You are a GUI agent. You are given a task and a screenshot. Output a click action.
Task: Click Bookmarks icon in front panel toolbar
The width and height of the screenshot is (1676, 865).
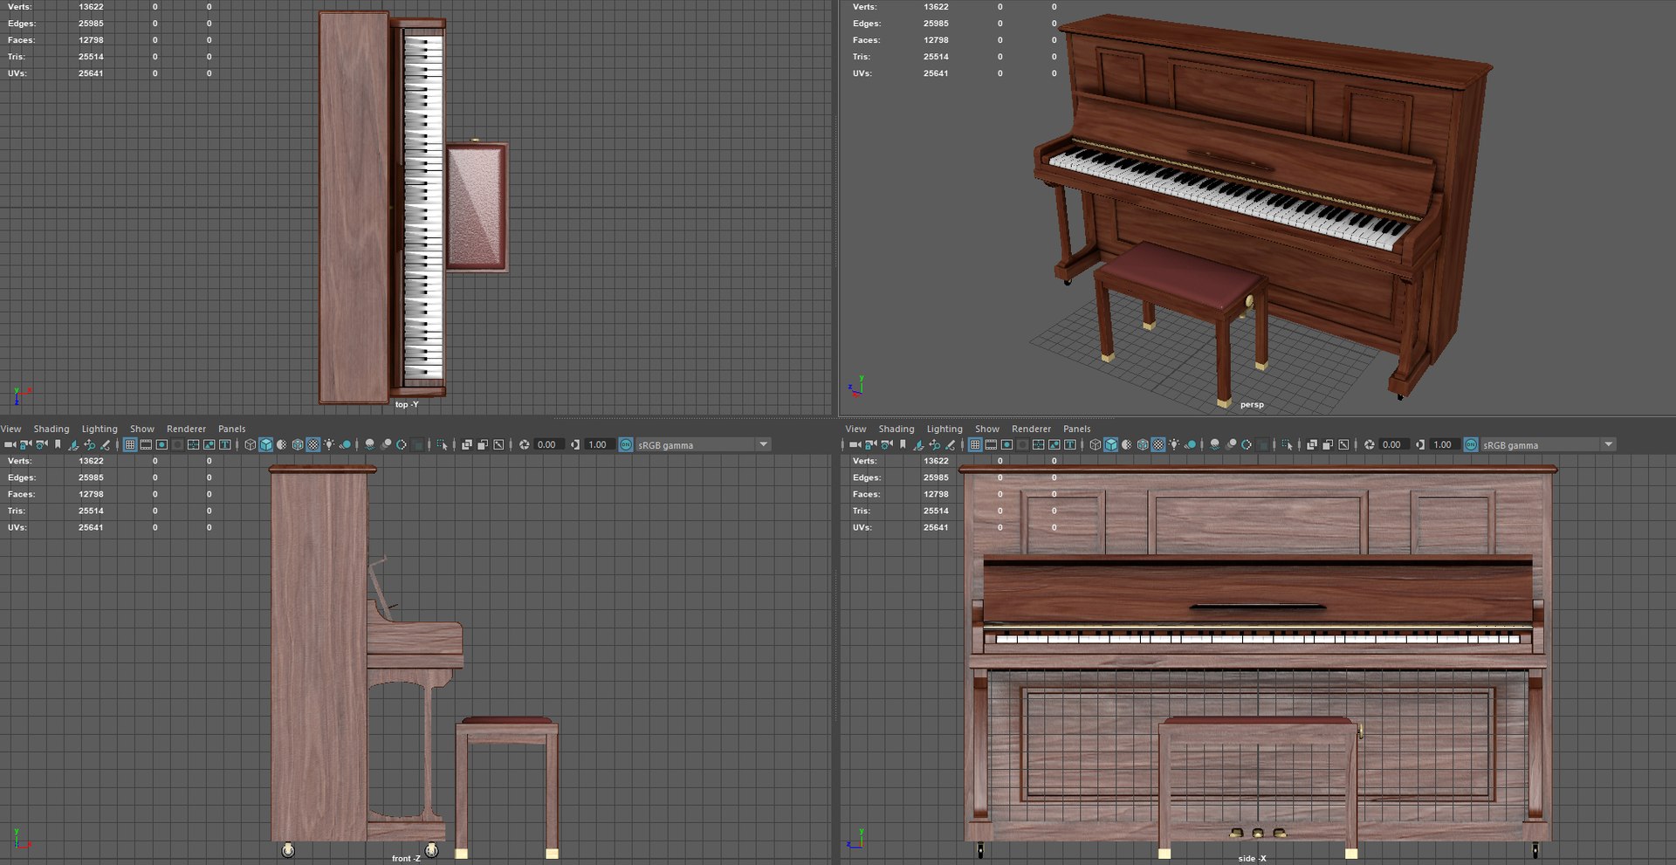[58, 444]
